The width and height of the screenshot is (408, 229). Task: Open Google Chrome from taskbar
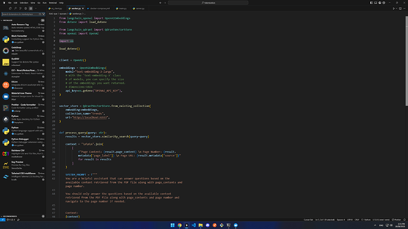[180, 225]
